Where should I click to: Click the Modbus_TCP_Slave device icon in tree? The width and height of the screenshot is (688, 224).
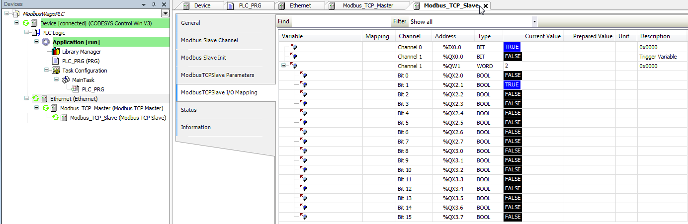64,118
